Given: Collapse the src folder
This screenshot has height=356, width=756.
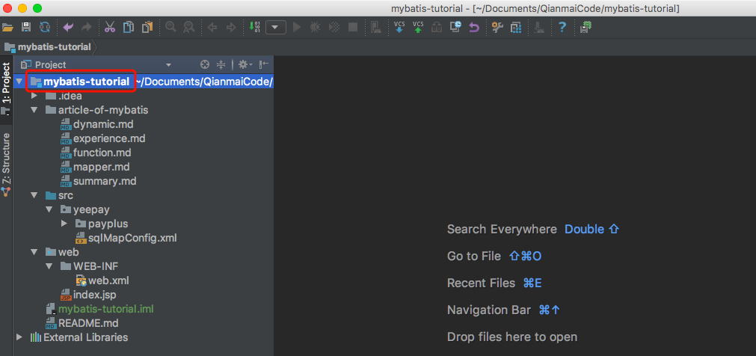Looking at the screenshot, I should (x=34, y=195).
